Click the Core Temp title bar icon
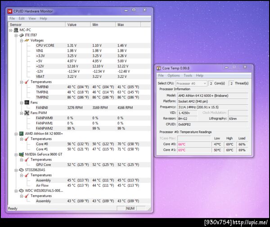This screenshot has width=270, height=227. pos(158,68)
